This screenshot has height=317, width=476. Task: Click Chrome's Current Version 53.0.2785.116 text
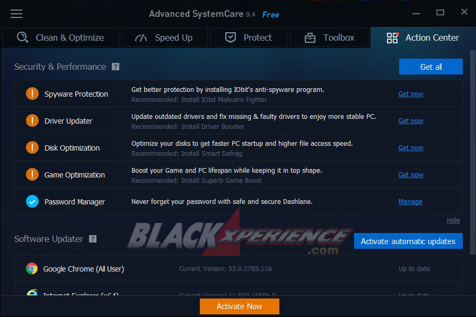225,269
